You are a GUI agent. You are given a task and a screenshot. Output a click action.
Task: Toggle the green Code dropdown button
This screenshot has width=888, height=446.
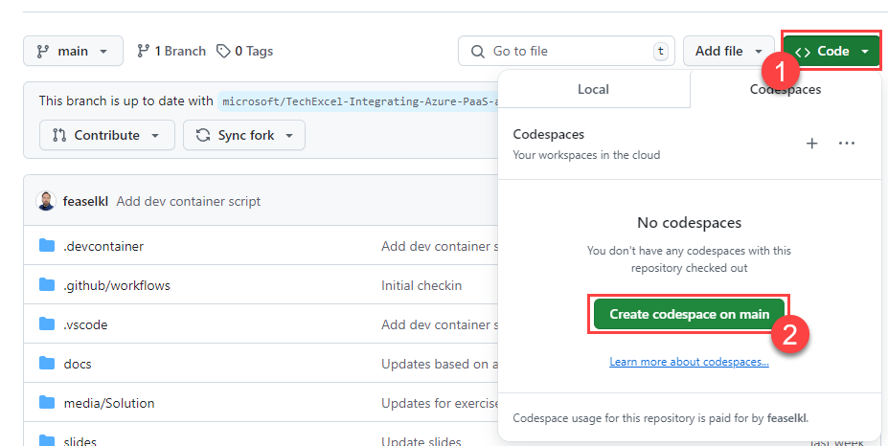[x=831, y=51]
